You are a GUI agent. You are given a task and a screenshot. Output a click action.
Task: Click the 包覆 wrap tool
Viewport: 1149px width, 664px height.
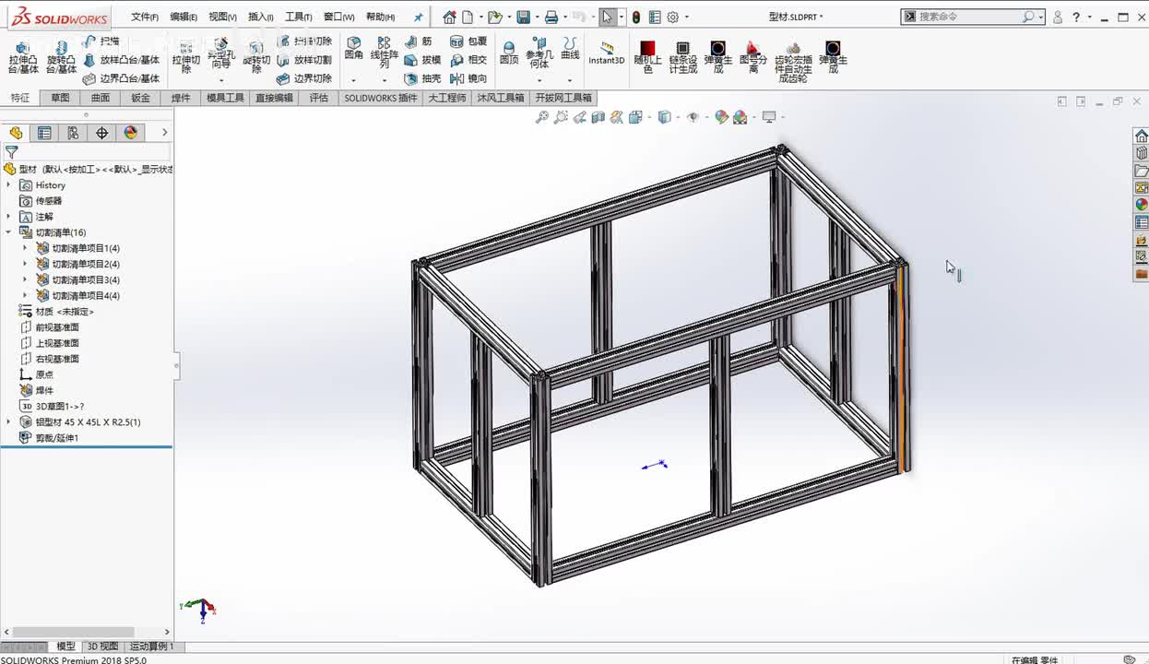pos(468,41)
